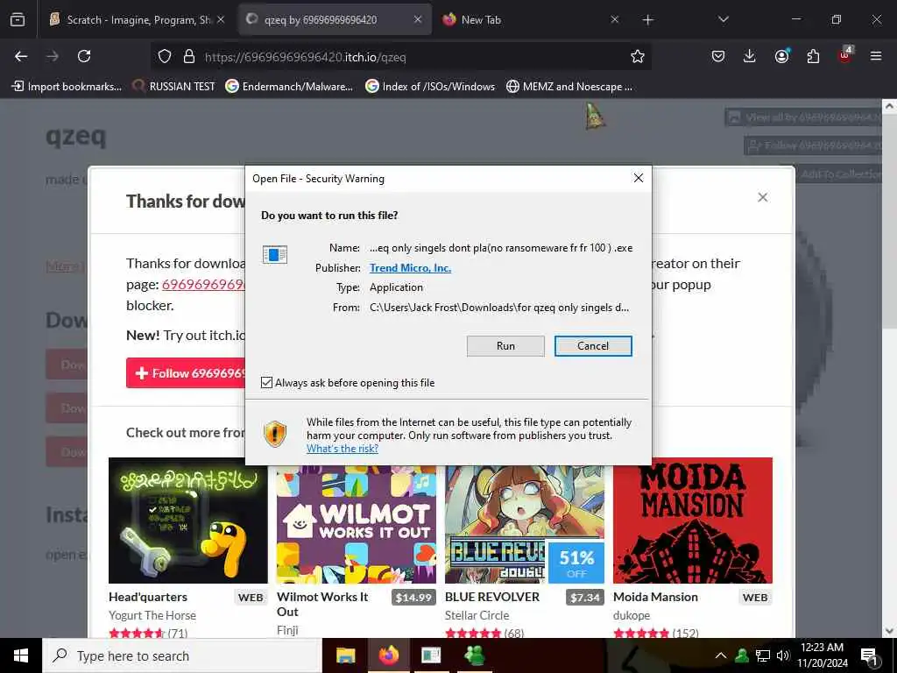Image resolution: width=897 pixels, height=673 pixels.
Task: Close the Scratch tab
Action: [x=221, y=19]
